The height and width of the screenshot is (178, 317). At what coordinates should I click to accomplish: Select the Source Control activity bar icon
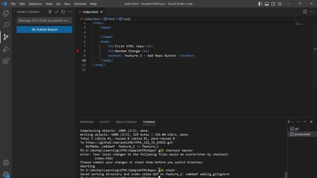pyautogui.click(x=6, y=37)
